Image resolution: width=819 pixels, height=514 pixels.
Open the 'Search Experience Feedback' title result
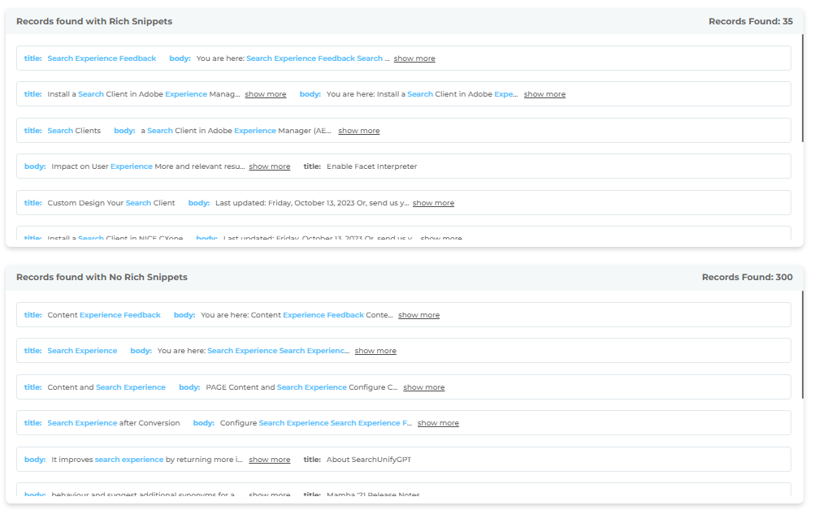click(102, 58)
